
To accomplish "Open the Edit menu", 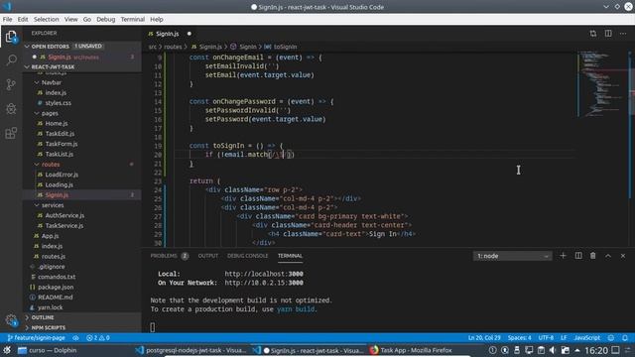I will click(23, 19).
